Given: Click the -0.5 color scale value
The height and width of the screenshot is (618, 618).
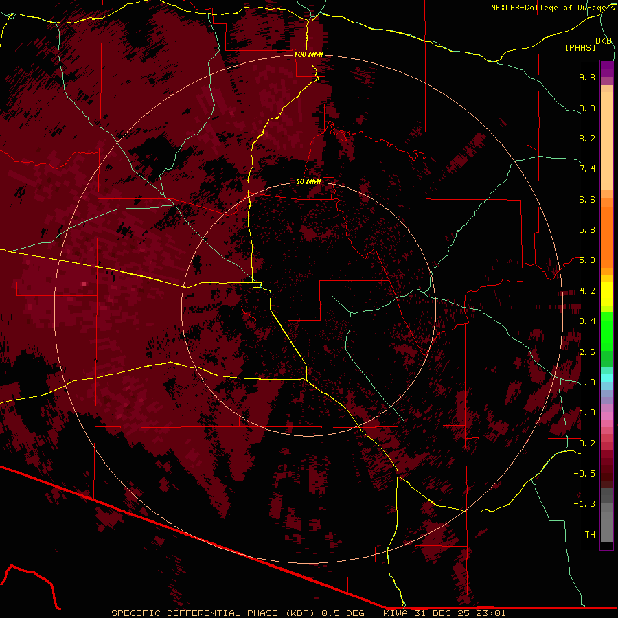Looking at the screenshot, I should [x=584, y=474].
